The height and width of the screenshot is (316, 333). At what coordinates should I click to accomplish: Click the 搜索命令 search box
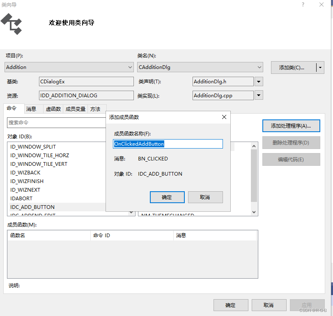(57, 123)
